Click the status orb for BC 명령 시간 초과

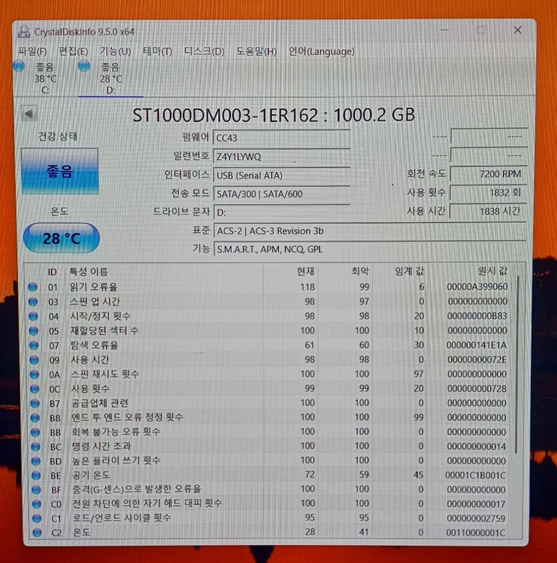[x=36, y=447]
